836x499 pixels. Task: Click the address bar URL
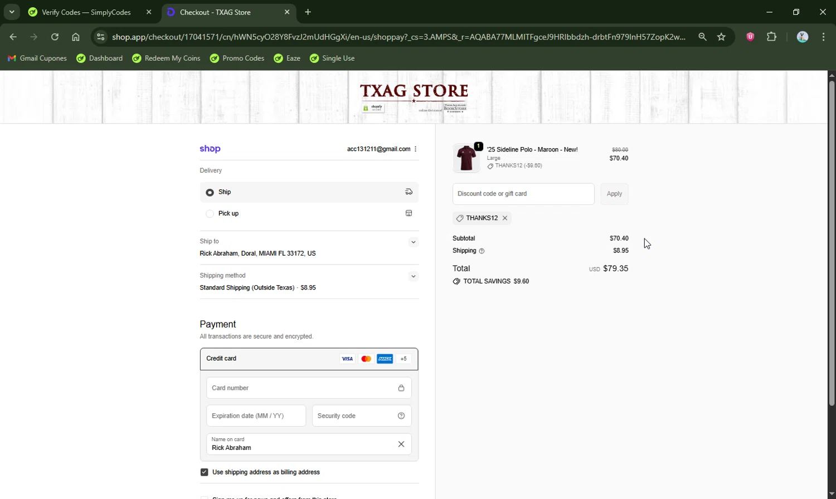click(398, 37)
